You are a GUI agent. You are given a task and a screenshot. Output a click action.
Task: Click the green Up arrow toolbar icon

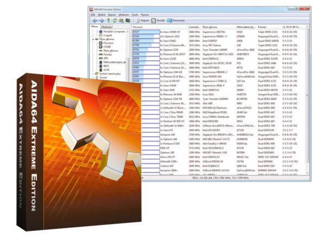click(x=107, y=20)
